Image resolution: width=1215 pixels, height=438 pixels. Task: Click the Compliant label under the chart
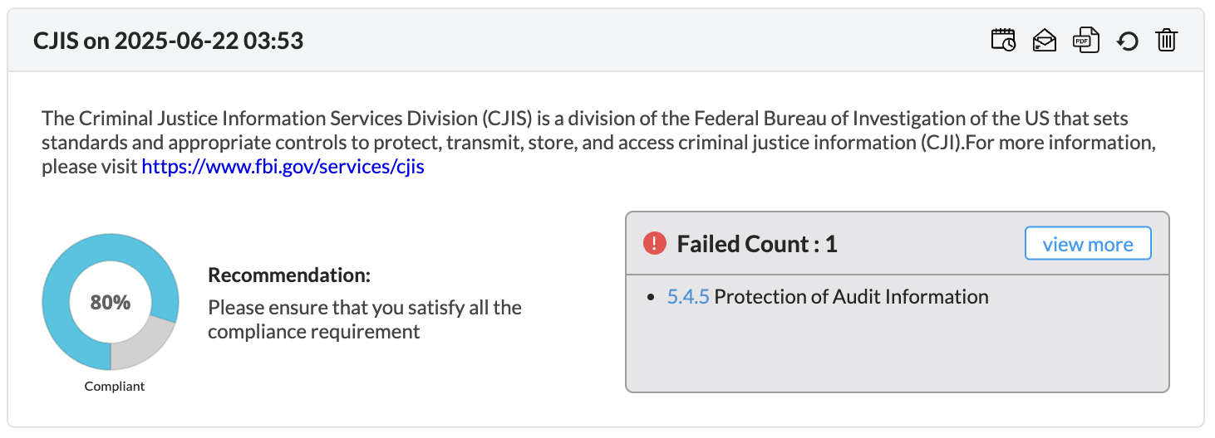point(115,387)
